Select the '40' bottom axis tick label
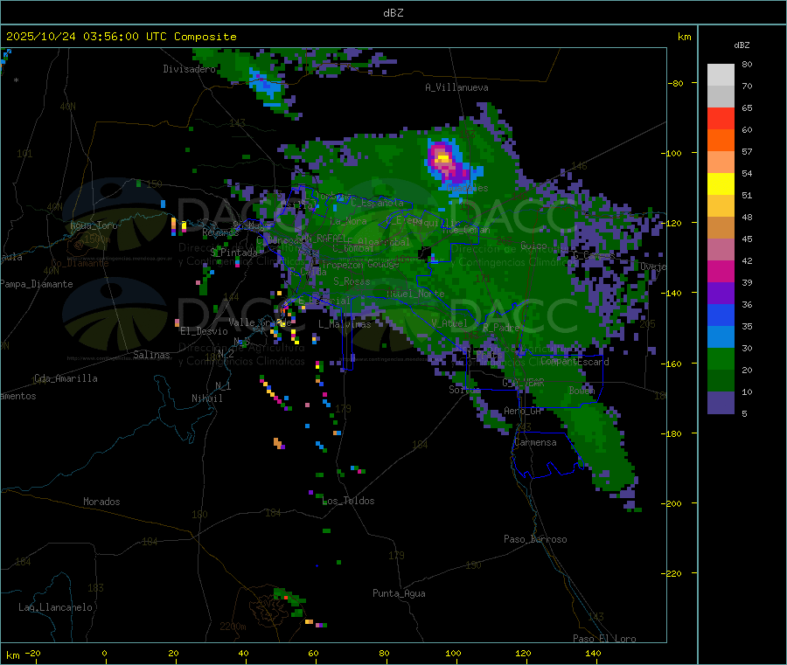The width and height of the screenshot is (787, 665). (x=243, y=653)
